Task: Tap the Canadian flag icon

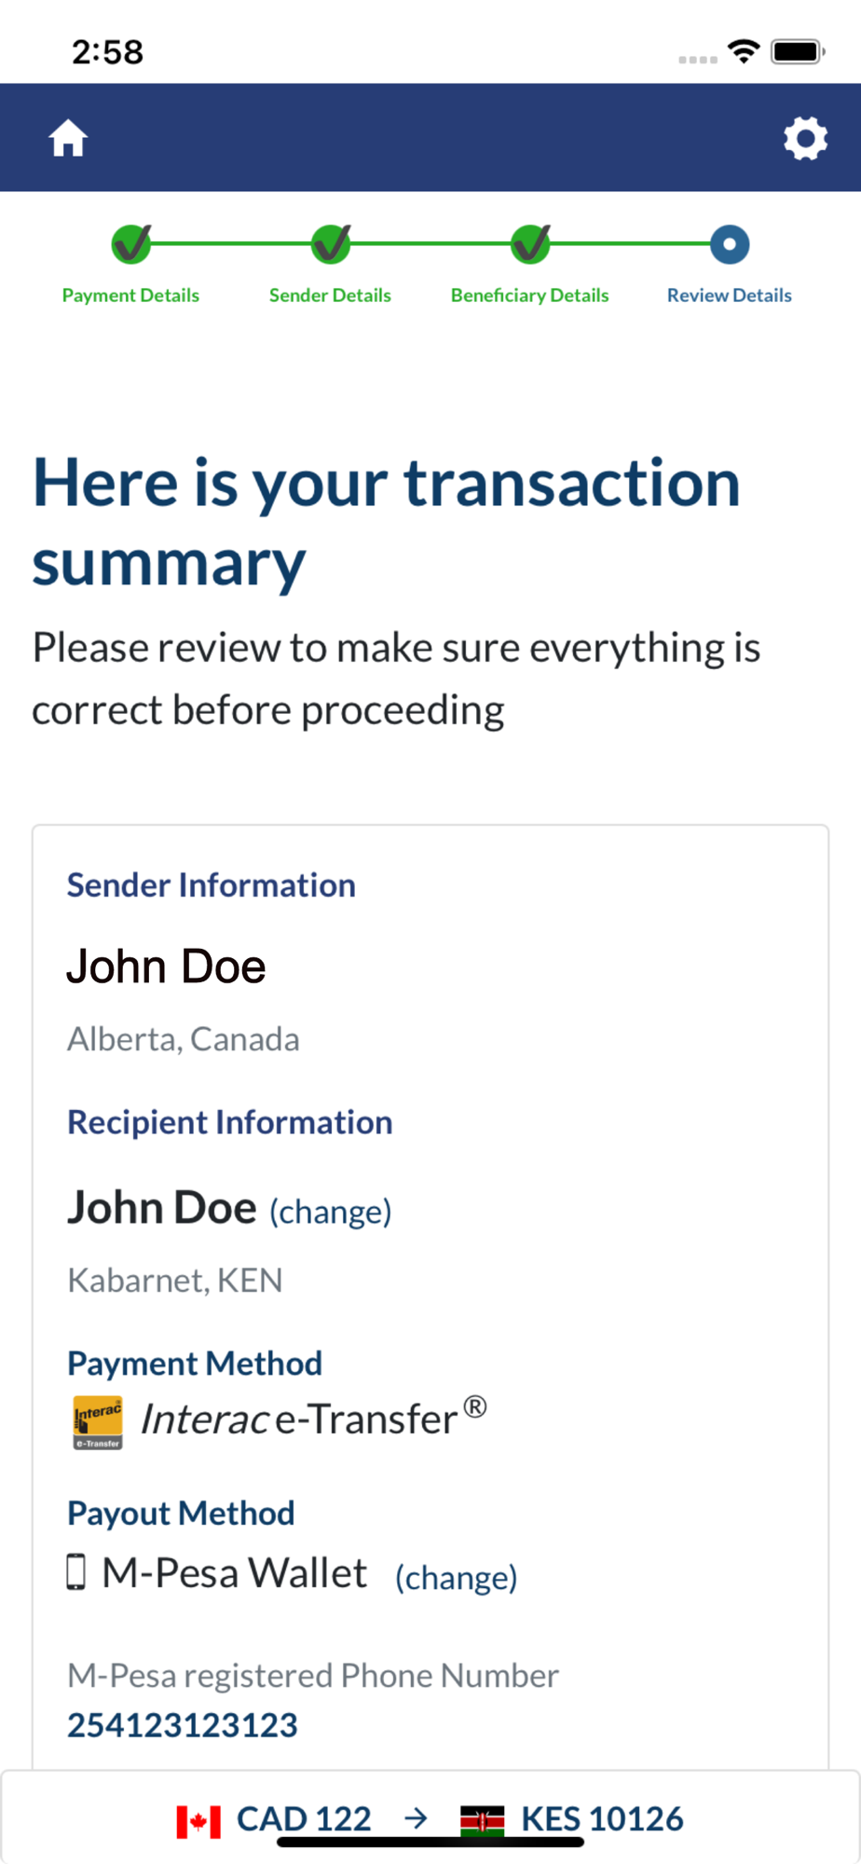Action: click(198, 1820)
